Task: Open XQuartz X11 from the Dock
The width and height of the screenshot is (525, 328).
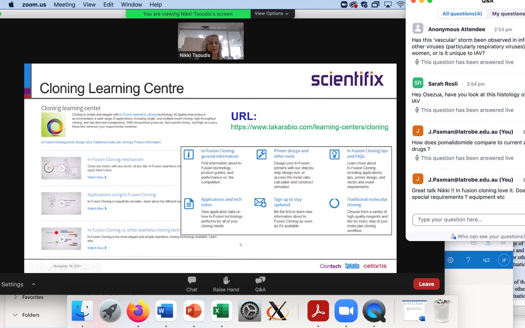Action: [278, 311]
